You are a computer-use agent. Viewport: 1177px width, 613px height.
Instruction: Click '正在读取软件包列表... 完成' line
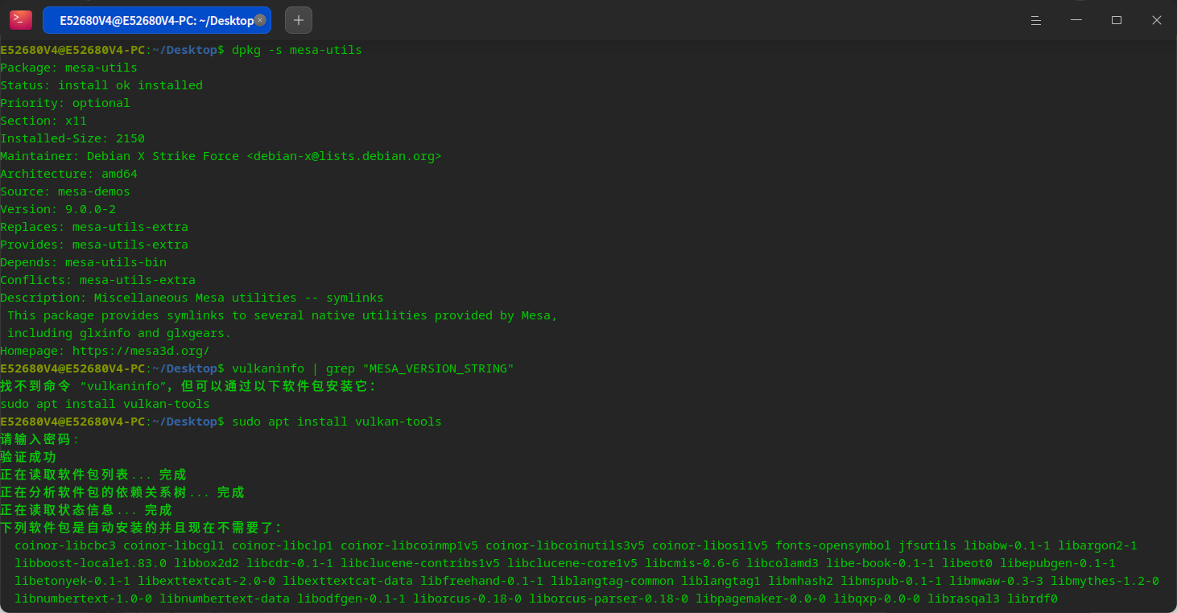(x=93, y=475)
